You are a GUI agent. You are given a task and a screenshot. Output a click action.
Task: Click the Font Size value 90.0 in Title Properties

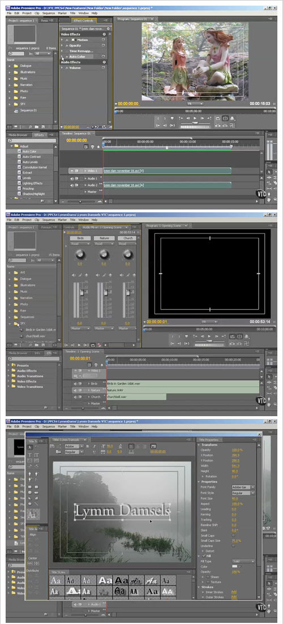pos(235,498)
